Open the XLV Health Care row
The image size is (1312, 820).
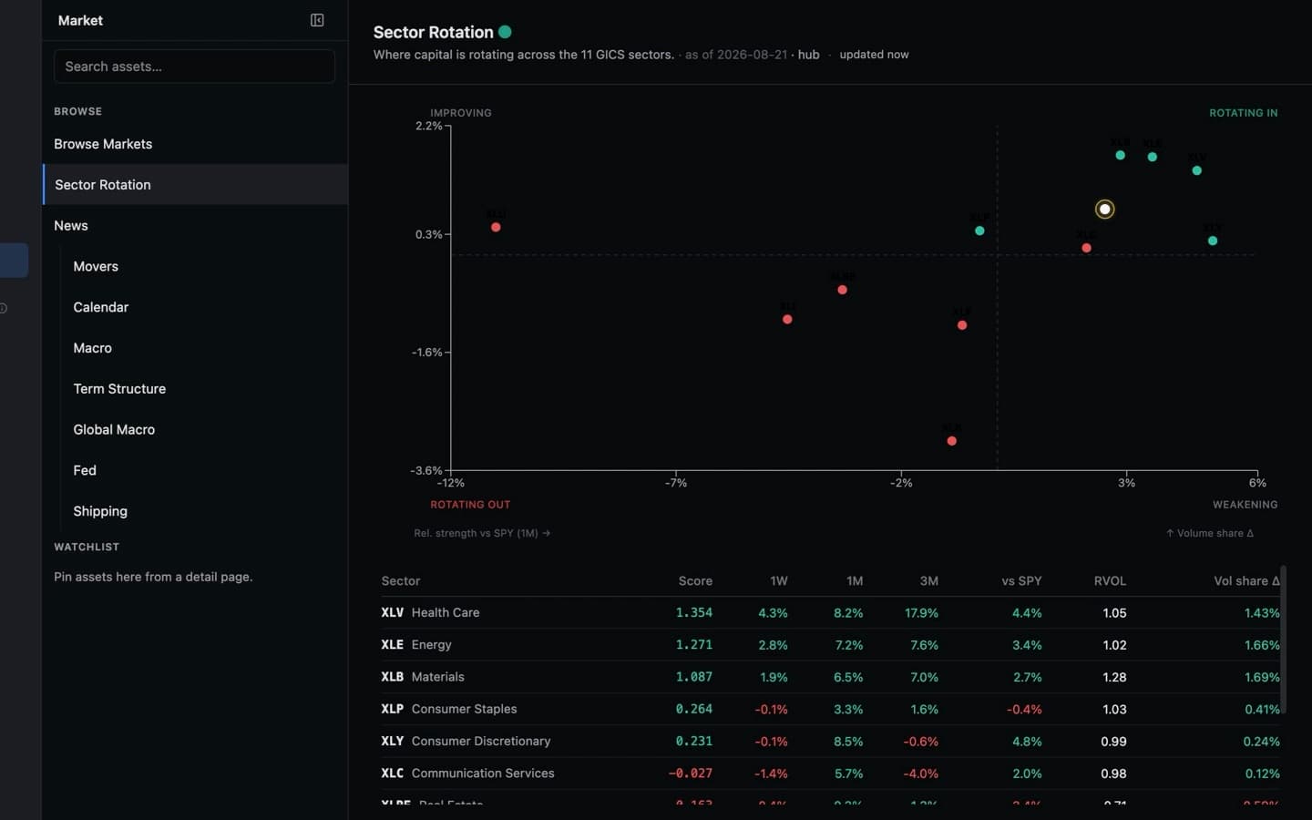(830, 612)
